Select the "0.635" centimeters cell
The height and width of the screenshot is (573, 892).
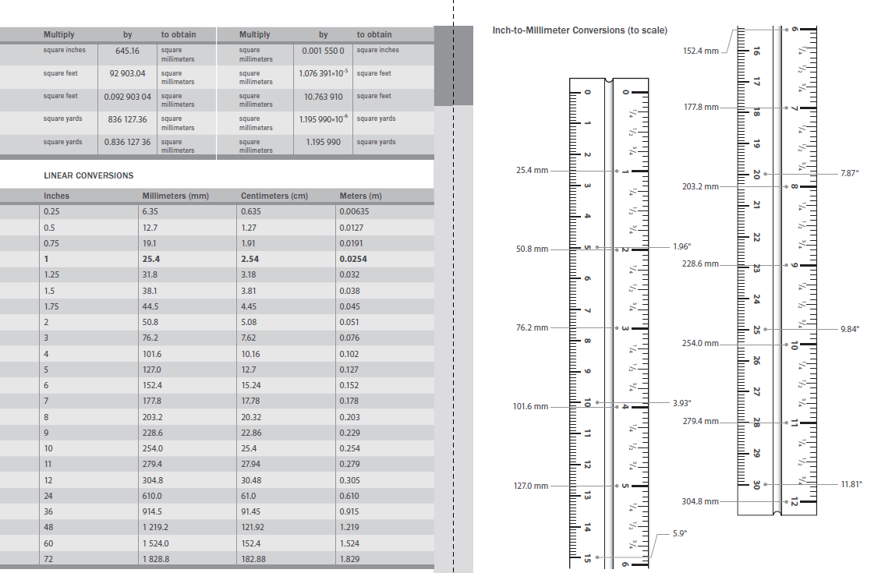point(251,212)
